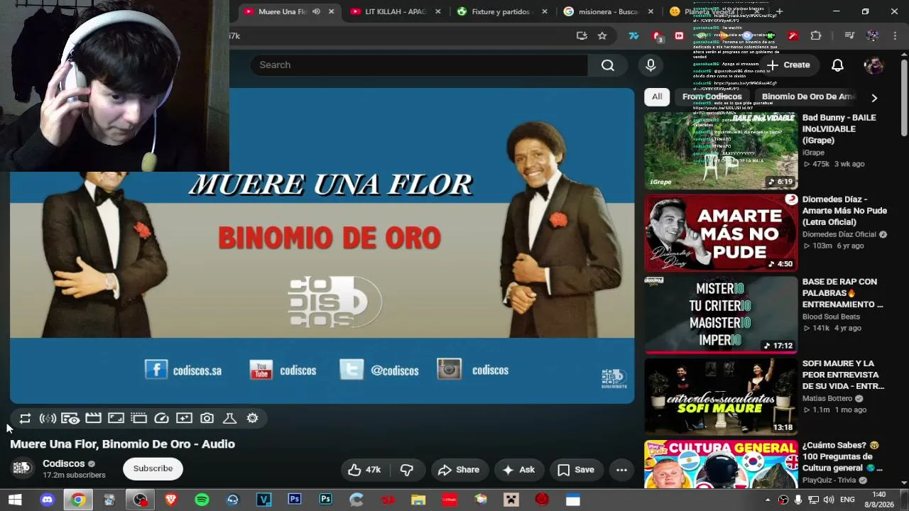The image size is (909, 511).
Task: Open the Chrome three-dot menu
Action: click(x=894, y=35)
